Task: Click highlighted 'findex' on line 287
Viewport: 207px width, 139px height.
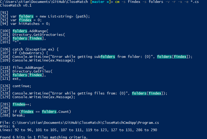Action: [27, 112]
